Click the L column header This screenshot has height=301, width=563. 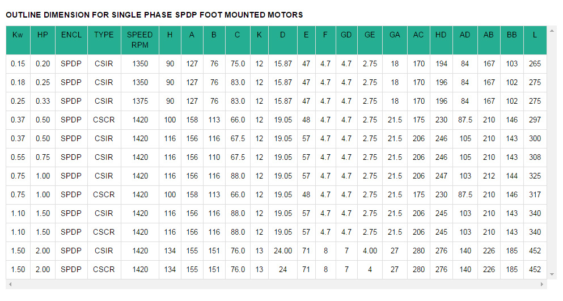pos(535,35)
